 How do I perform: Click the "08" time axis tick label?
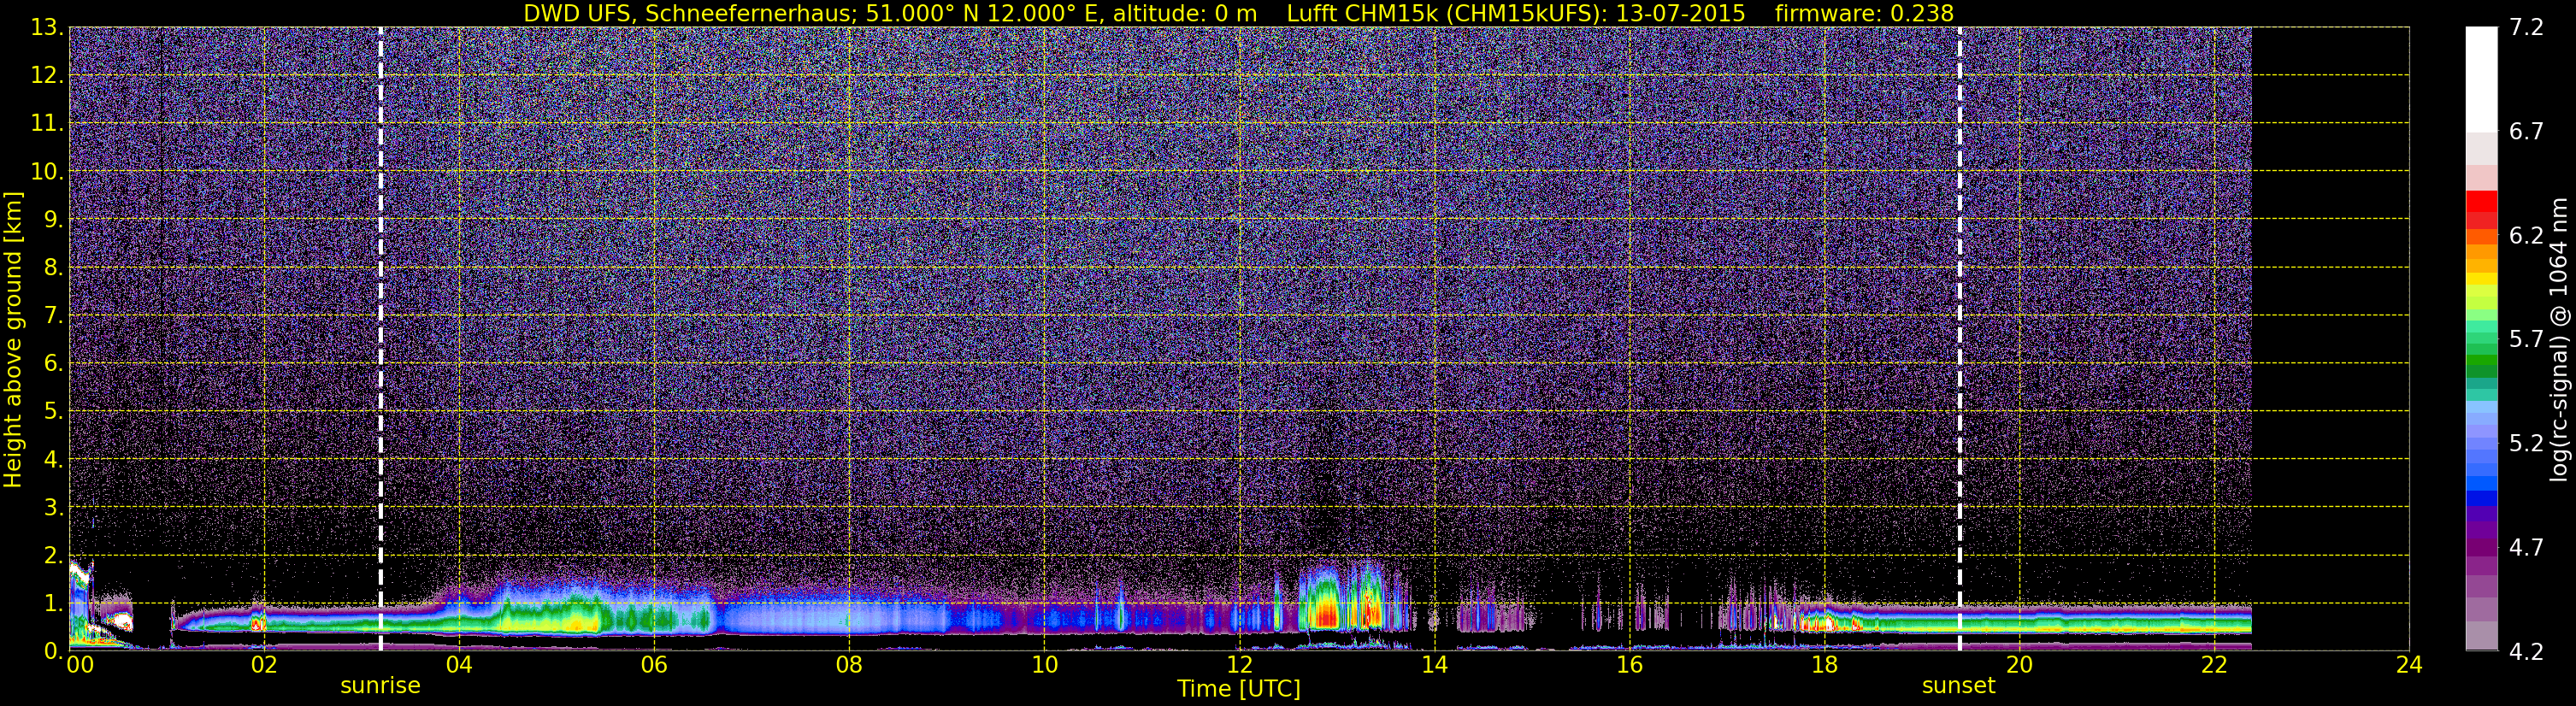849,666
